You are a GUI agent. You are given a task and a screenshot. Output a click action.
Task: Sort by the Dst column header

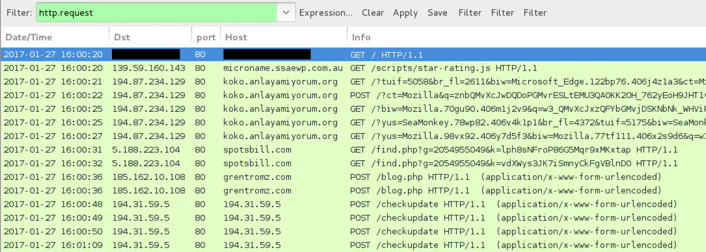(x=150, y=37)
